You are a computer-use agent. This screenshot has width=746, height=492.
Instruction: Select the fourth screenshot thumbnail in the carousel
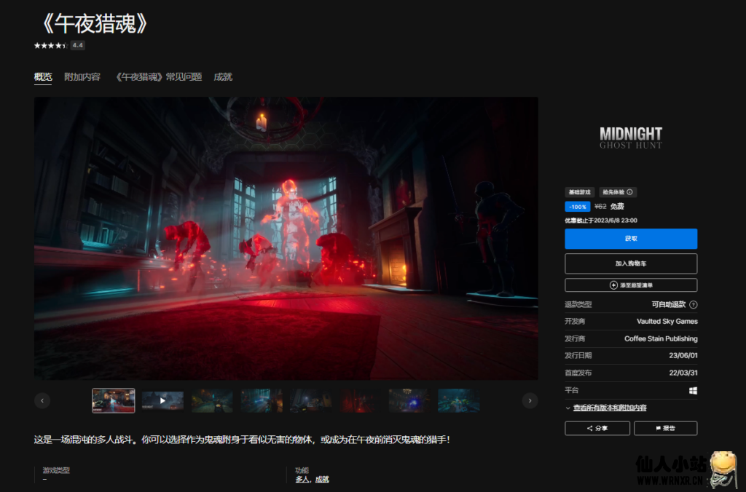262,401
